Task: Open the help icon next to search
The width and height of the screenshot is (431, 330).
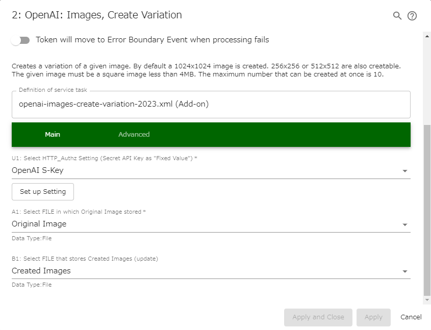Action: click(x=412, y=15)
